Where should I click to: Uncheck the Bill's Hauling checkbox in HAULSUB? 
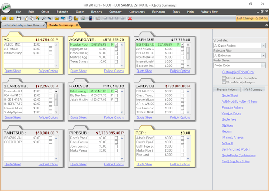click(x=116, y=91)
